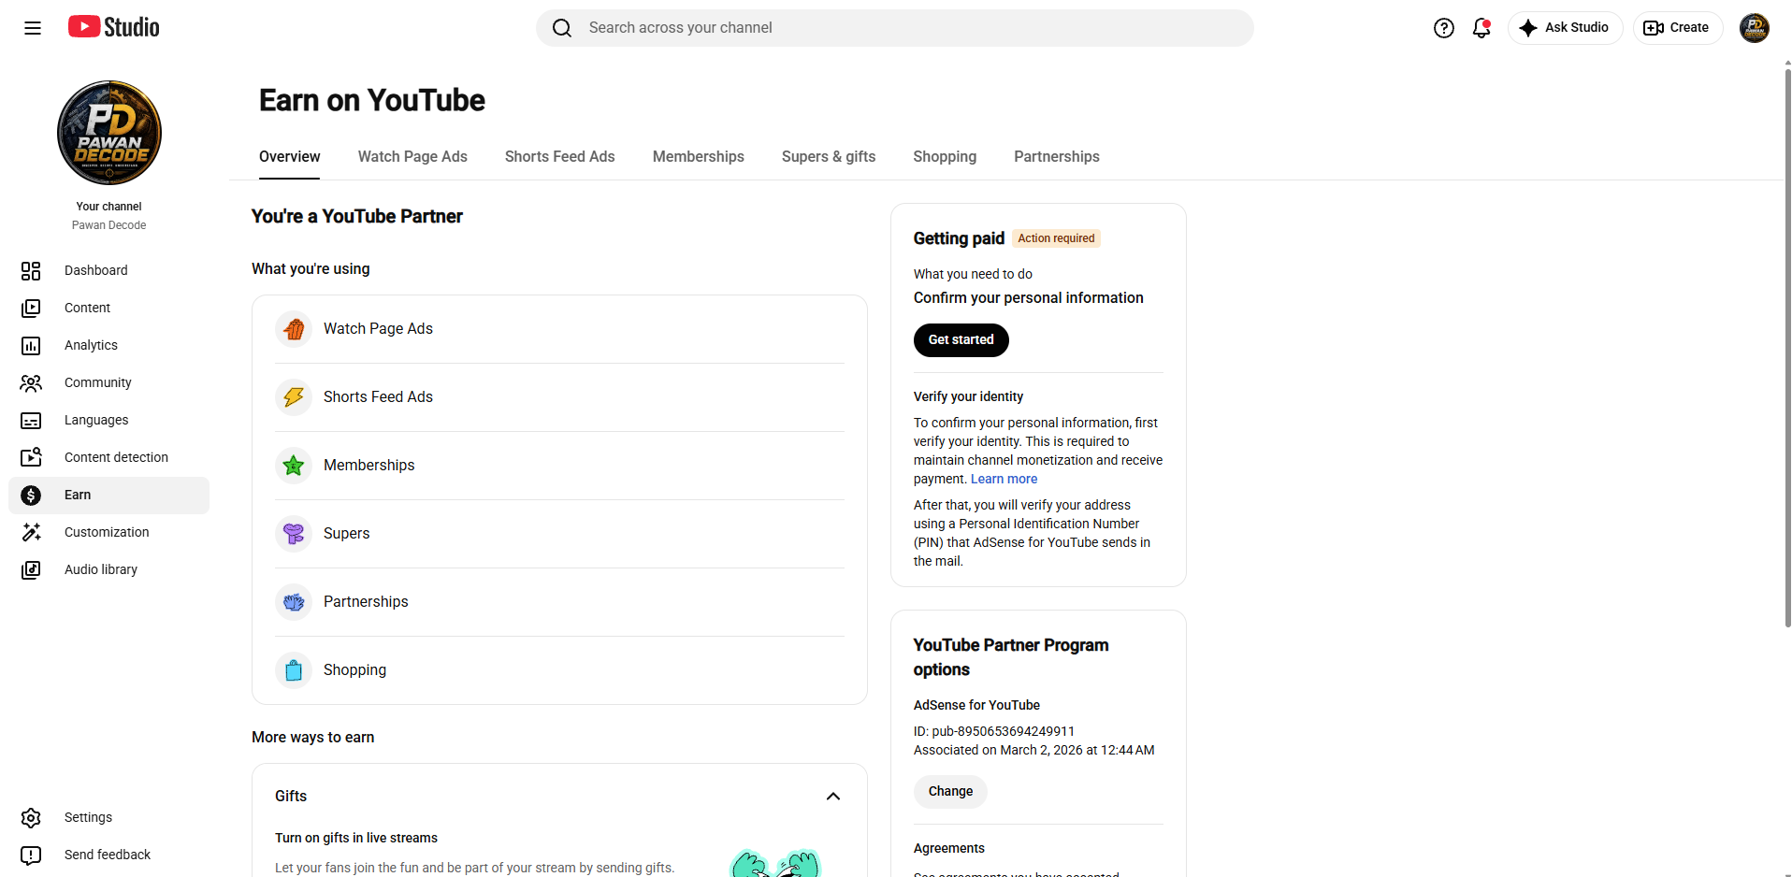Viewport: 1792px width, 877px height.
Task: Click the notifications bell icon
Action: pyautogui.click(x=1481, y=28)
